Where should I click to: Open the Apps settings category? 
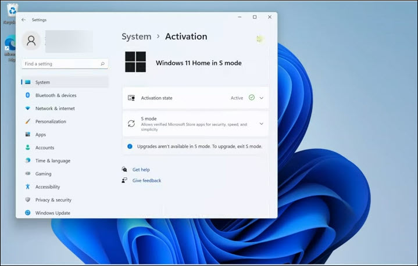point(40,135)
